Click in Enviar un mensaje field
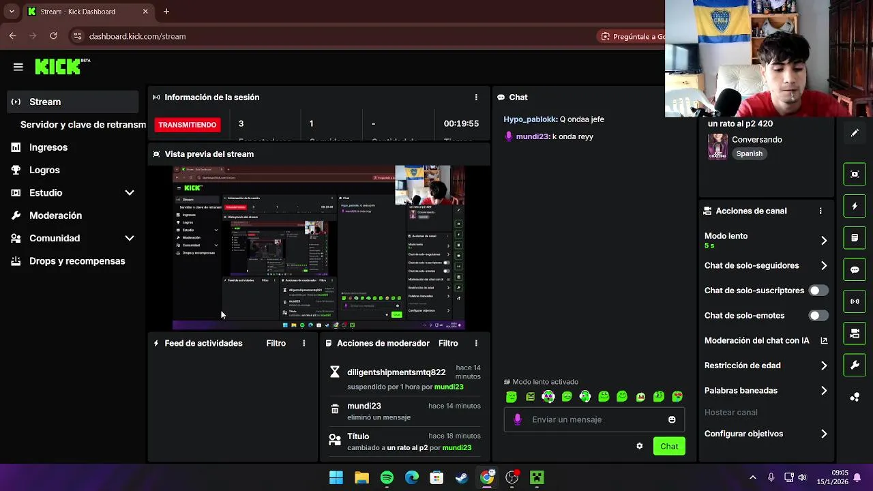This screenshot has height=491, width=873. pyautogui.click(x=593, y=419)
